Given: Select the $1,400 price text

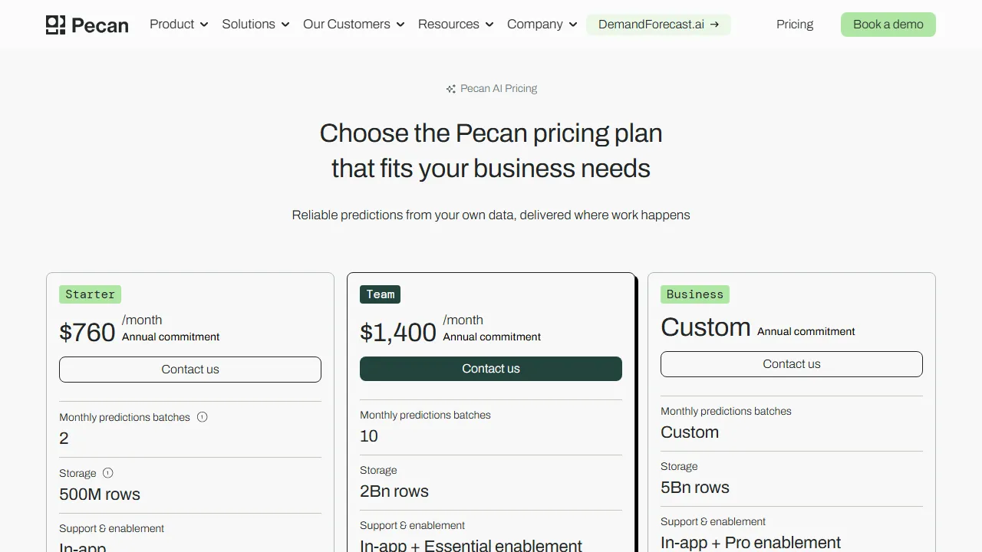Looking at the screenshot, I should pyautogui.click(x=398, y=332).
